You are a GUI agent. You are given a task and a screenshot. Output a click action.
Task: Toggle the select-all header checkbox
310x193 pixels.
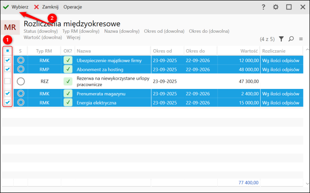[7, 50]
